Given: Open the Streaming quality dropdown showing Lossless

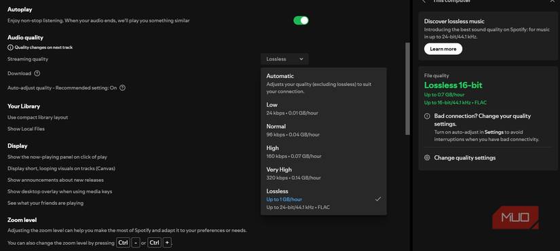Looking at the screenshot, I should pyautogui.click(x=284, y=59).
